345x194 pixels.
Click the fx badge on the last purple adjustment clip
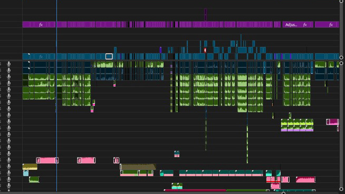[x=331, y=25]
